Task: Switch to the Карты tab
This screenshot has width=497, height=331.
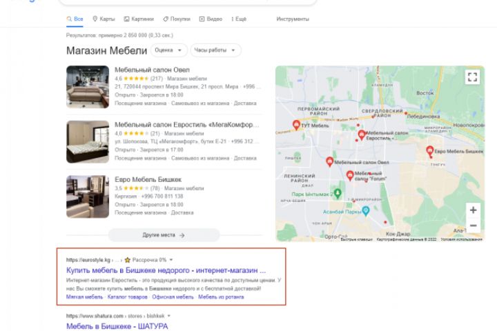Action: click(104, 19)
